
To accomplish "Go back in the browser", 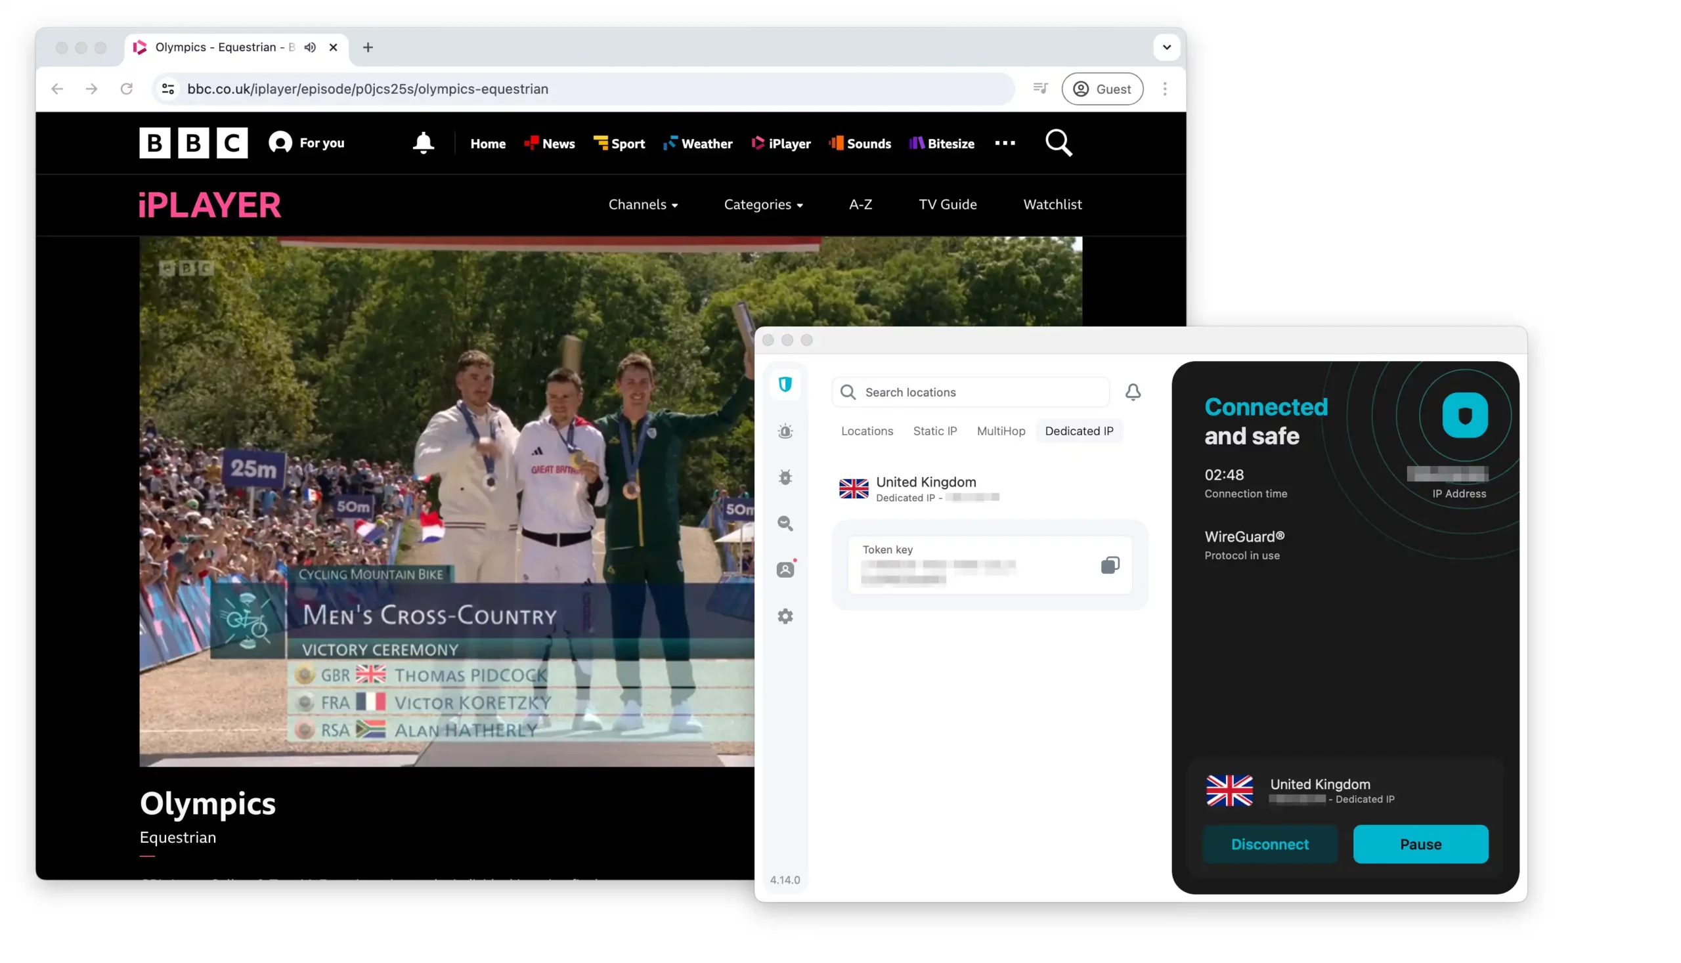I will [x=57, y=89].
